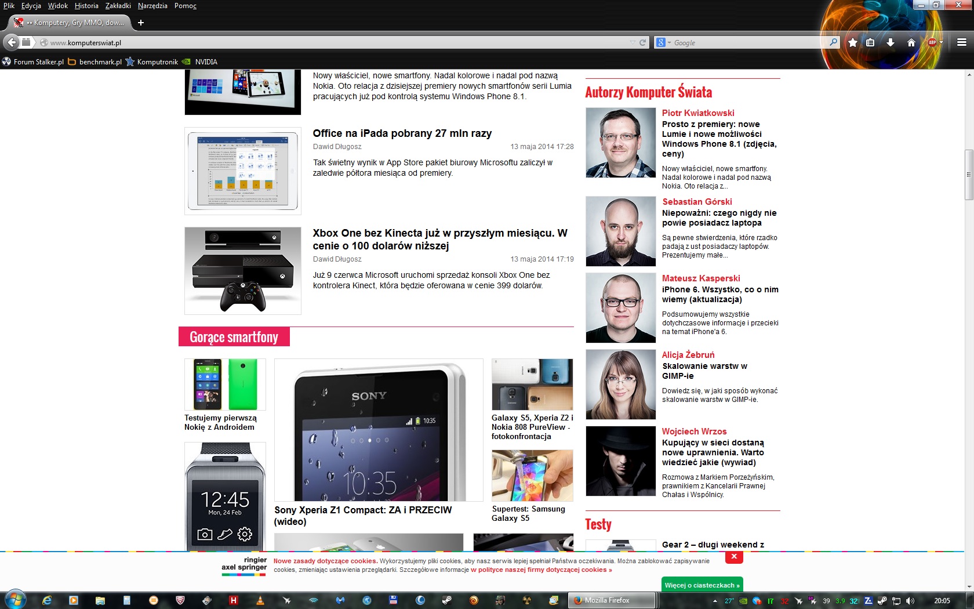The width and height of the screenshot is (974, 609).
Task: Open the Narzędzia menu
Action: coord(152,6)
